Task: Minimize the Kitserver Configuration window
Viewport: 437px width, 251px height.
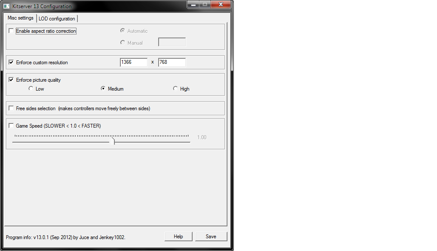Action: point(193,4)
